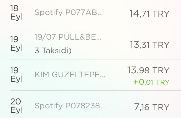181x118 pixels.
Task: Open the Spotify P077AB transaction
Action: click(69, 12)
